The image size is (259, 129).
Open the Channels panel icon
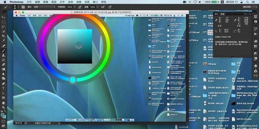pyautogui.click(x=255, y=71)
